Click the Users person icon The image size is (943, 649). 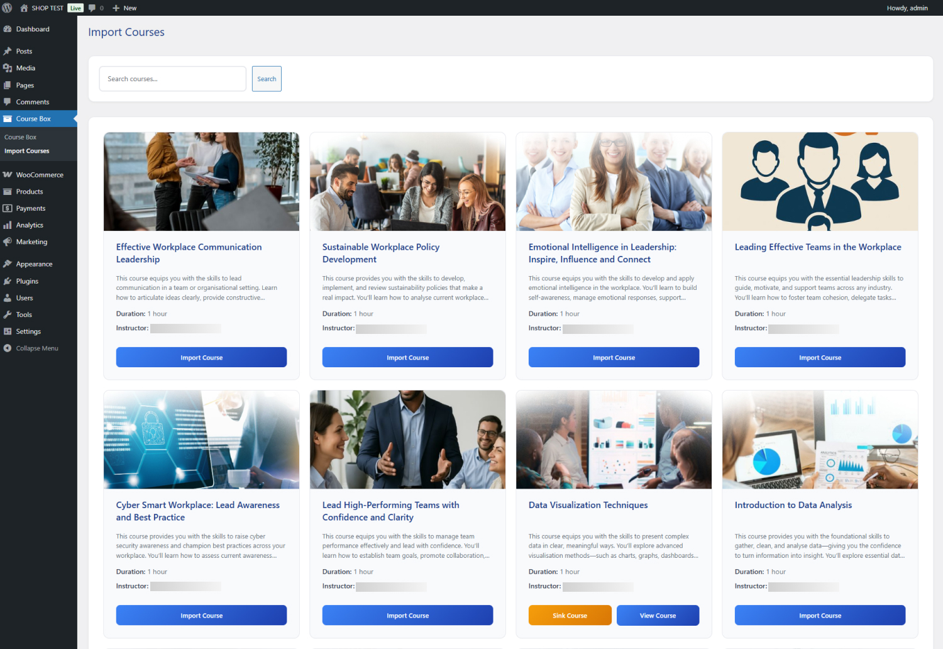[x=8, y=298]
